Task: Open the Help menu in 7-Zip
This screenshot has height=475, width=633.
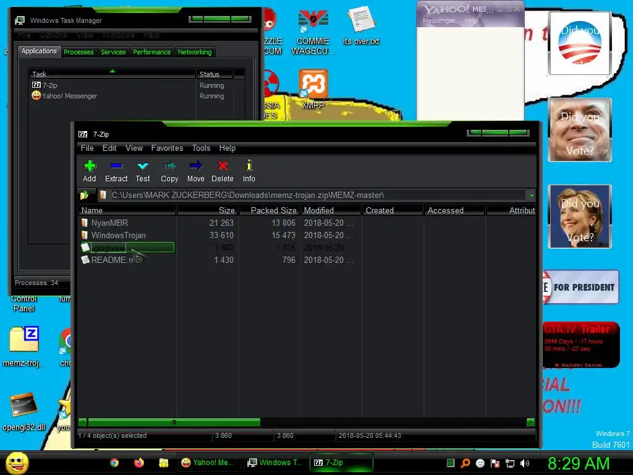Action: tap(227, 148)
